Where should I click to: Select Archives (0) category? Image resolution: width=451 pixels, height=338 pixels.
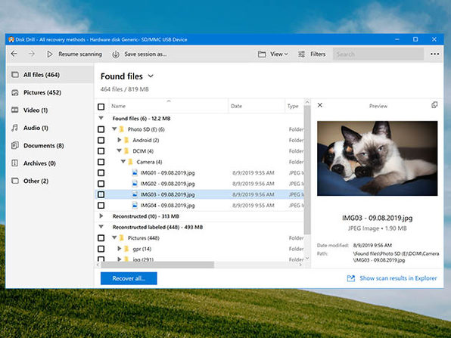coord(50,163)
